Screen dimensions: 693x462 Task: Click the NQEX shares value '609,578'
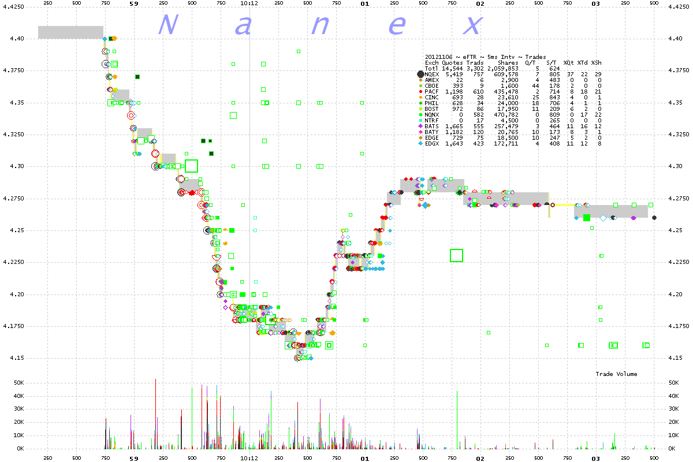506,74
